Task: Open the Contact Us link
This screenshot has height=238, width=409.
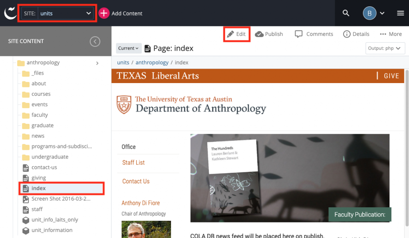Action: 136,181
